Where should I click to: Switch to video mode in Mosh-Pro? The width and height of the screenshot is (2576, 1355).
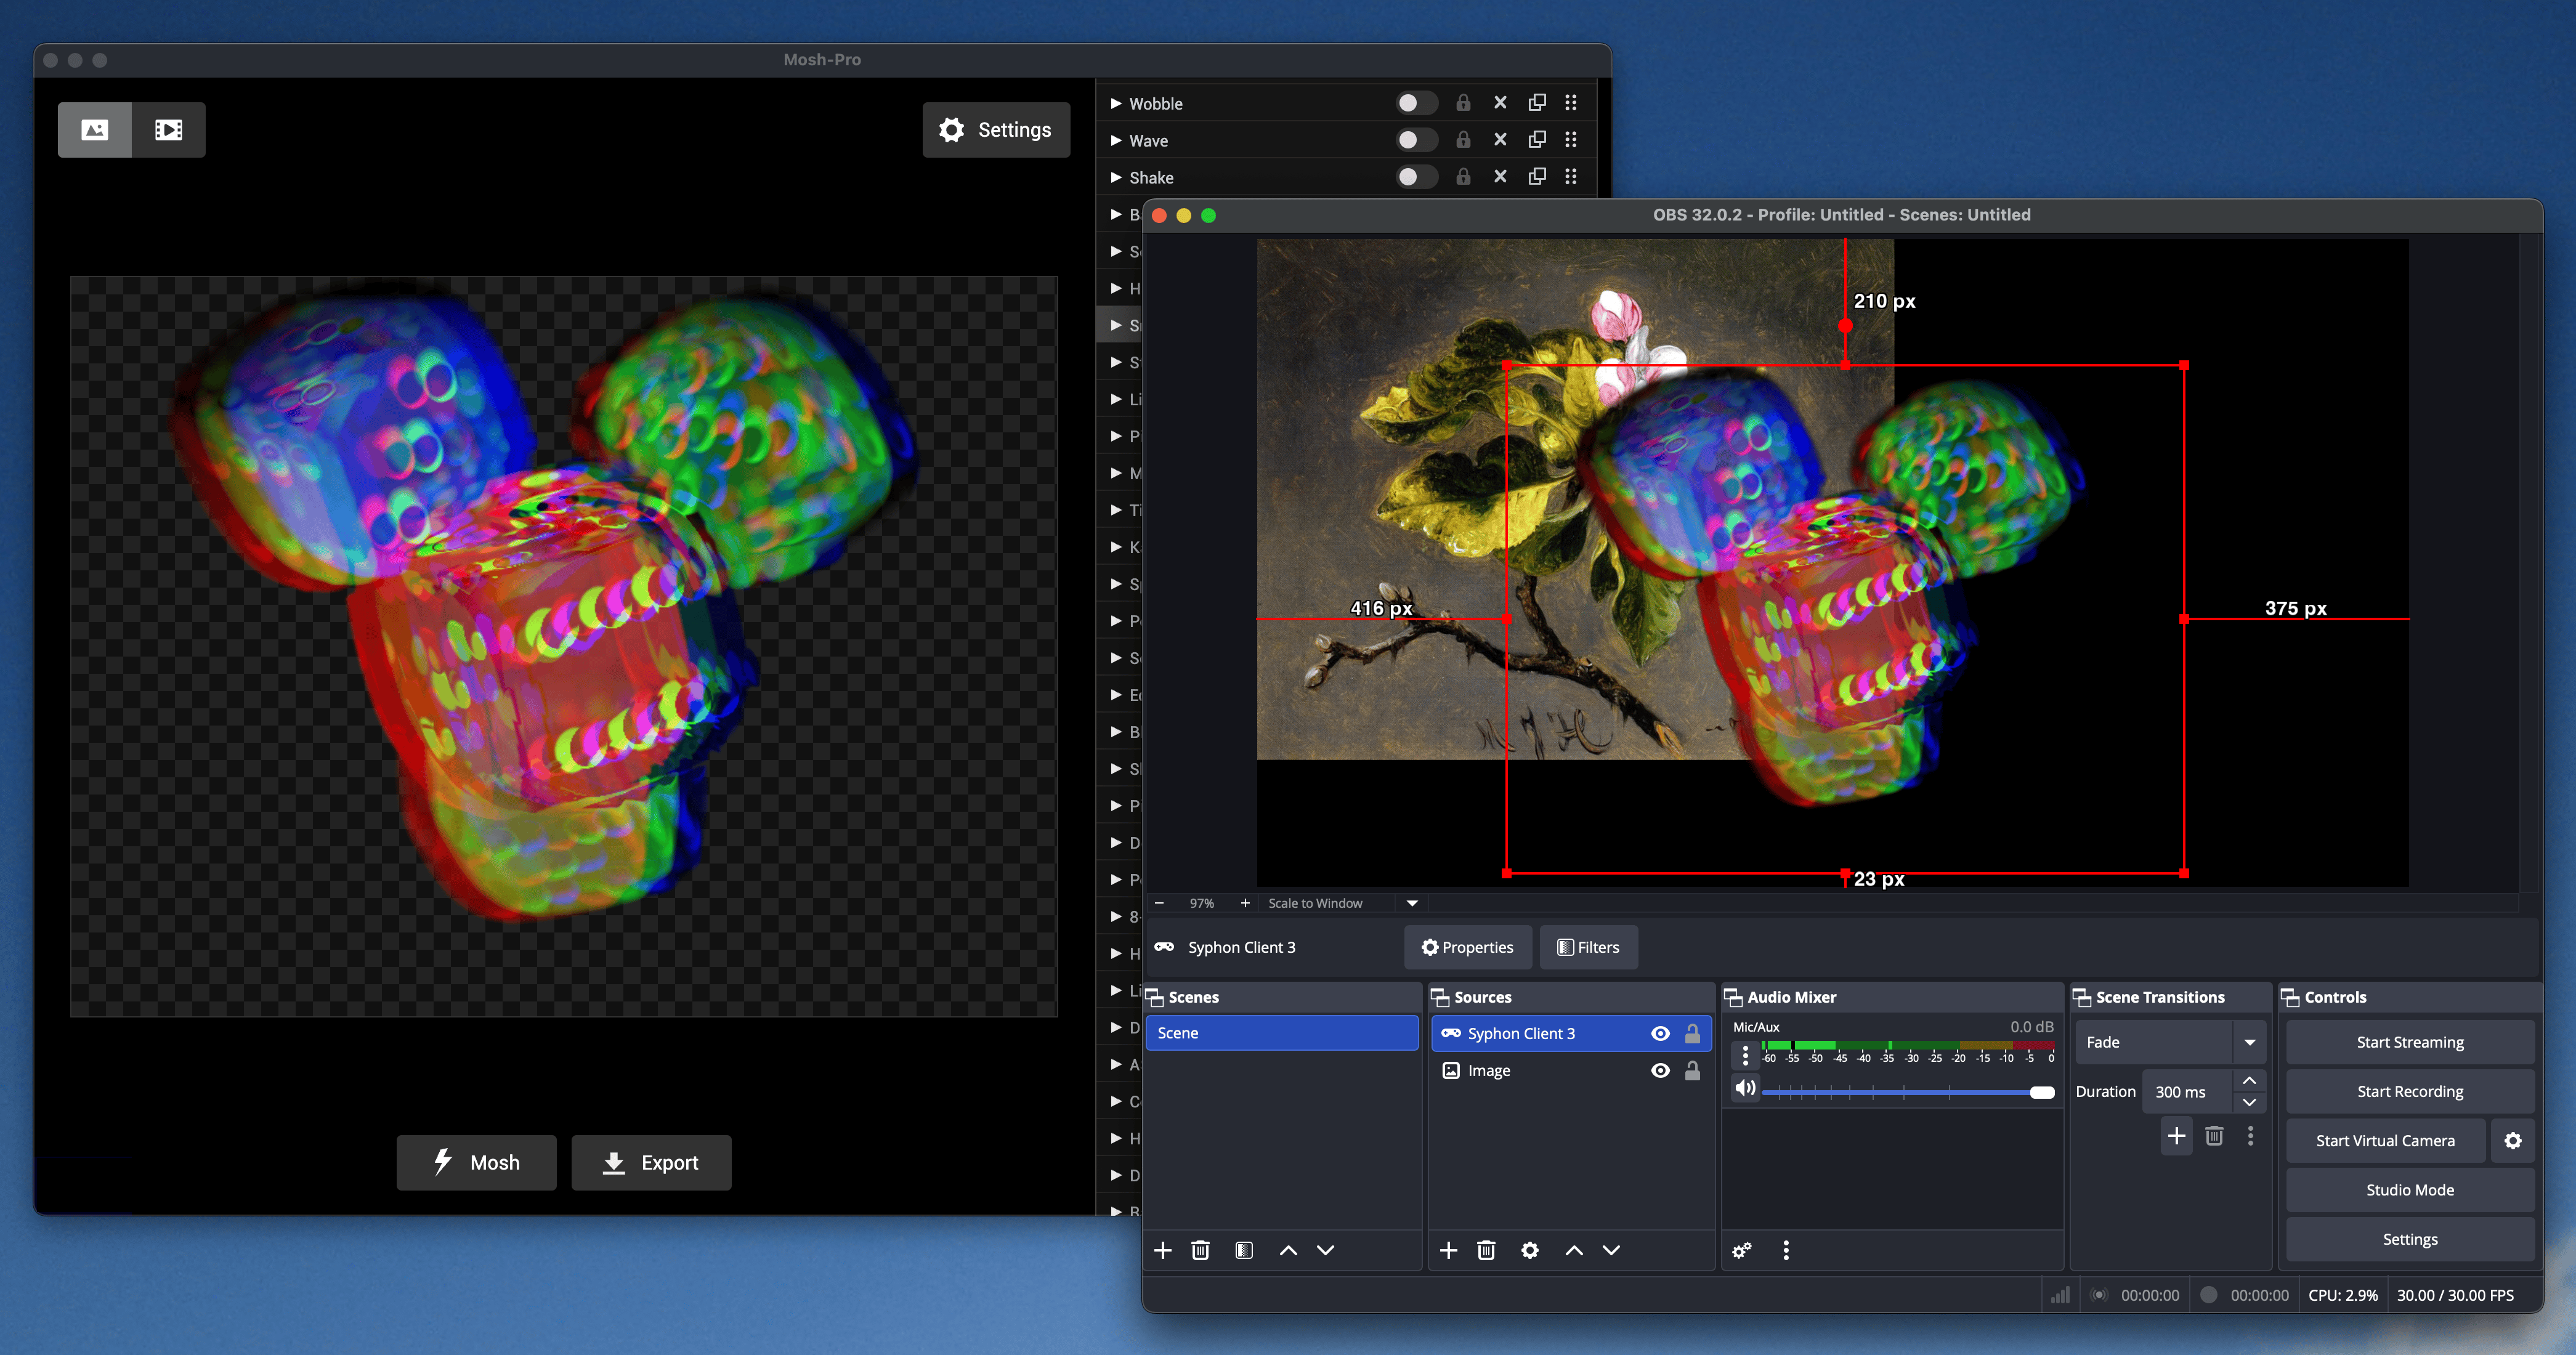(168, 130)
